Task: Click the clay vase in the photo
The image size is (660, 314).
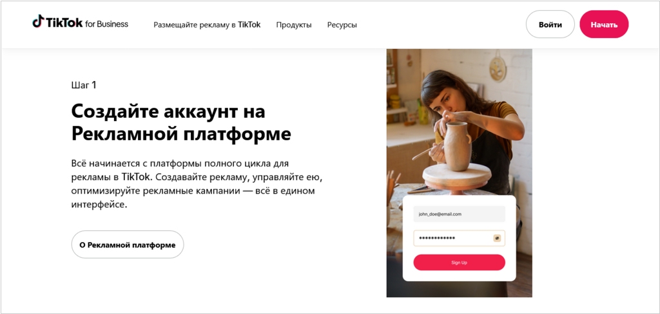Action: click(457, 146)
